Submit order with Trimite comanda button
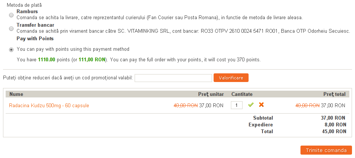Screen dimensions: 355x158 coord(326,150)
